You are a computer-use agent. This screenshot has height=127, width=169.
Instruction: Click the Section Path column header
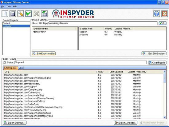91,29
